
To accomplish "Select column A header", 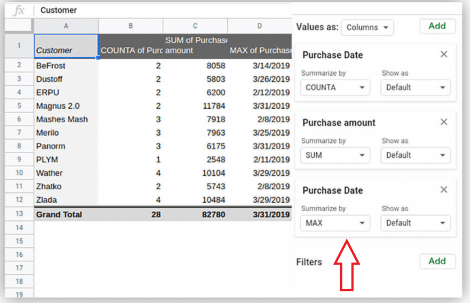I will (x=66, y=26).
